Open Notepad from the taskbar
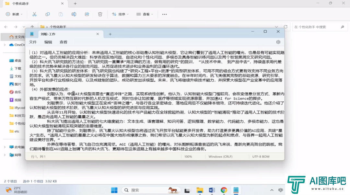 click(236, 190)
